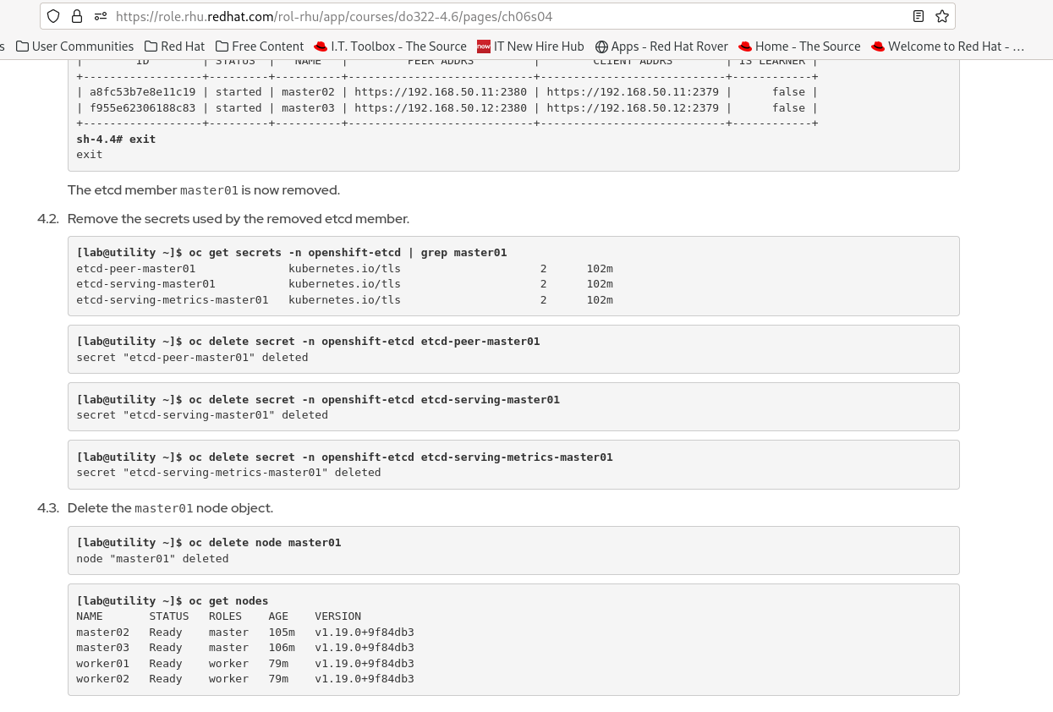
Task: Click master02 row in nodes output
Action: tap(245, 633)
